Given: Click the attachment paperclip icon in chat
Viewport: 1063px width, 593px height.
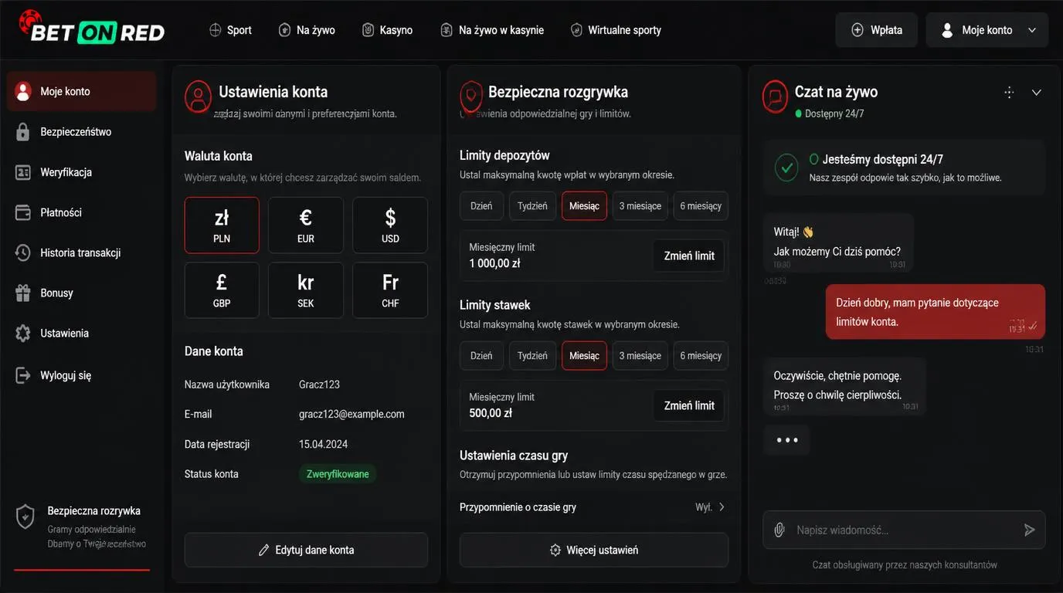Looking at the screenshot, I should tap(779, 530).
